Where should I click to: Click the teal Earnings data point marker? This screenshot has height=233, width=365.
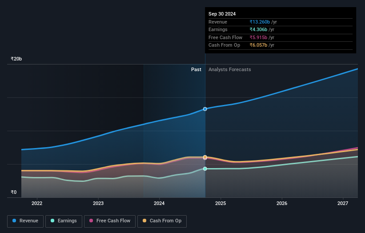point(205,169)
